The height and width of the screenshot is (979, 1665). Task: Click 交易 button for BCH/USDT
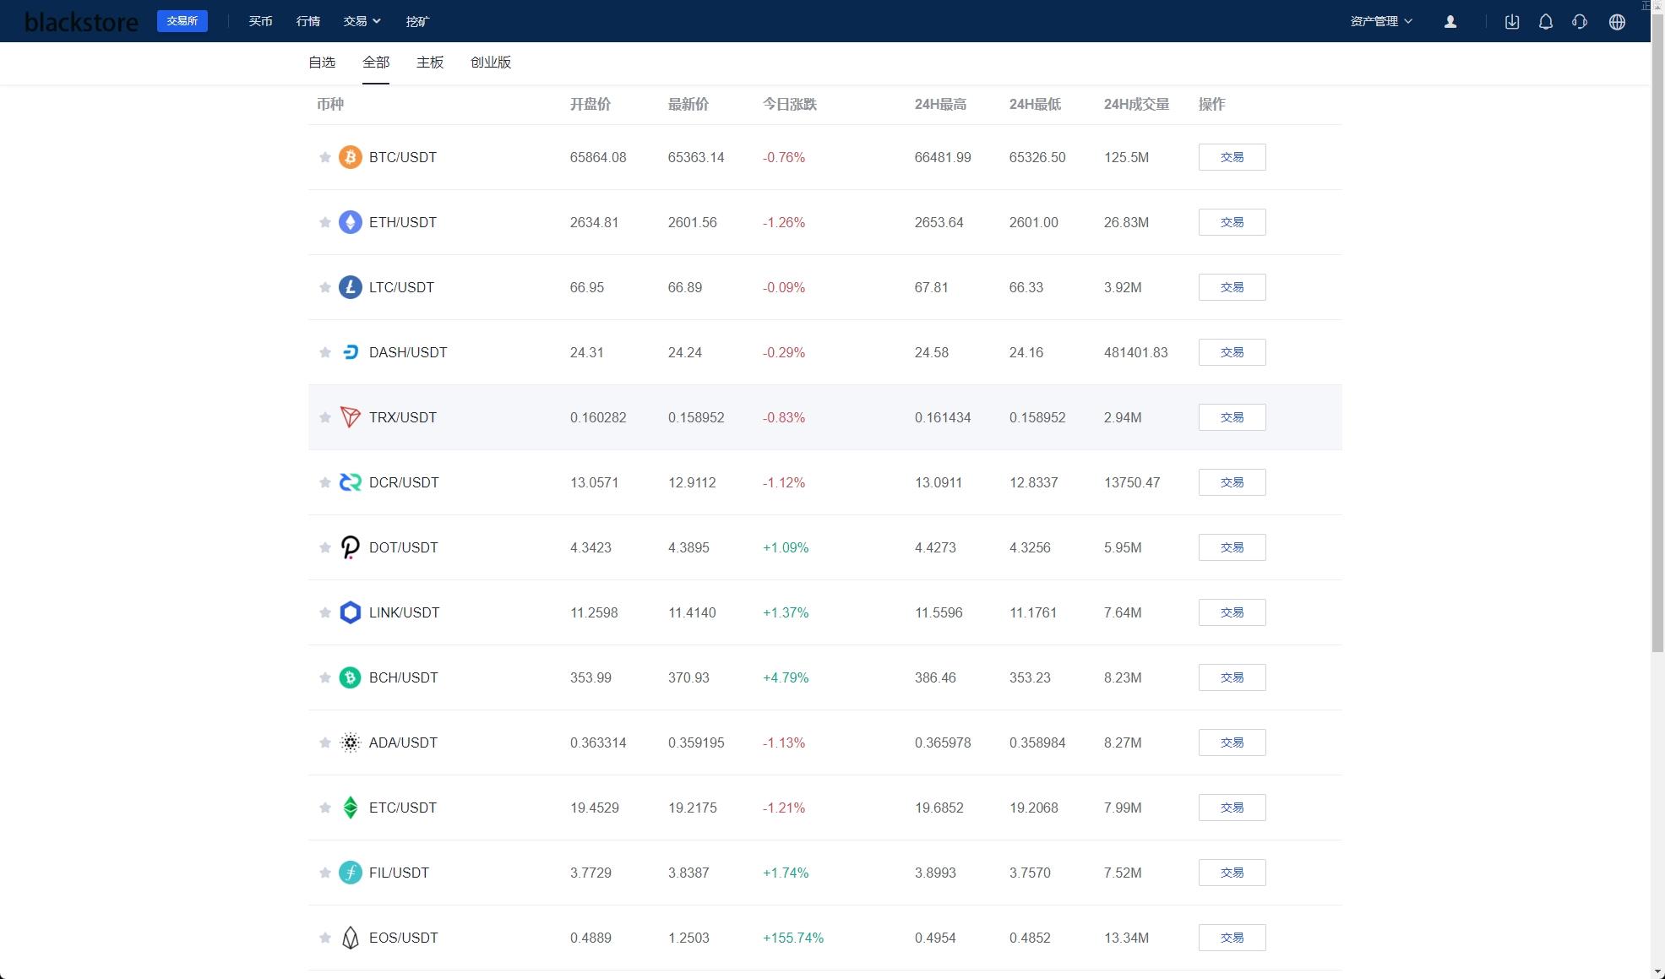click(x=1231, y=677)
